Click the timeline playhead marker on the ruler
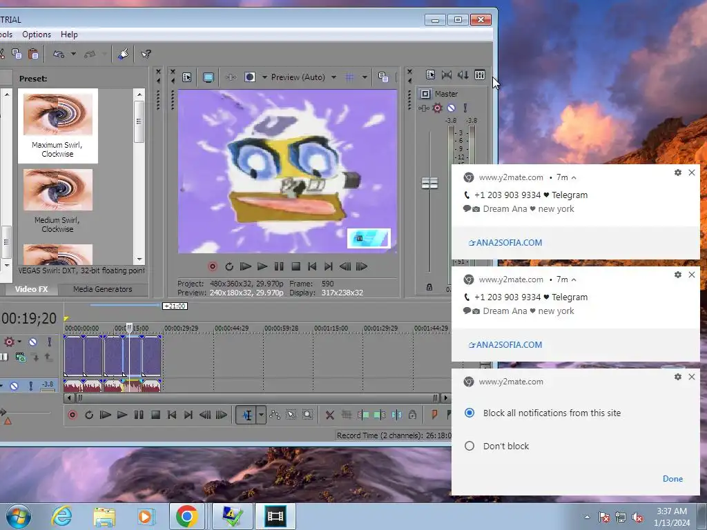 click(129, 328)
